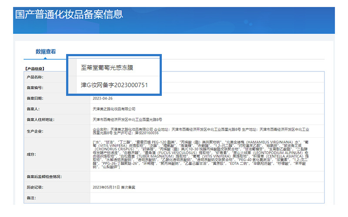The height and width of the screenshot is (217, 348).
Task: Select the 备案人住所地址 address value
Action: 127,120
